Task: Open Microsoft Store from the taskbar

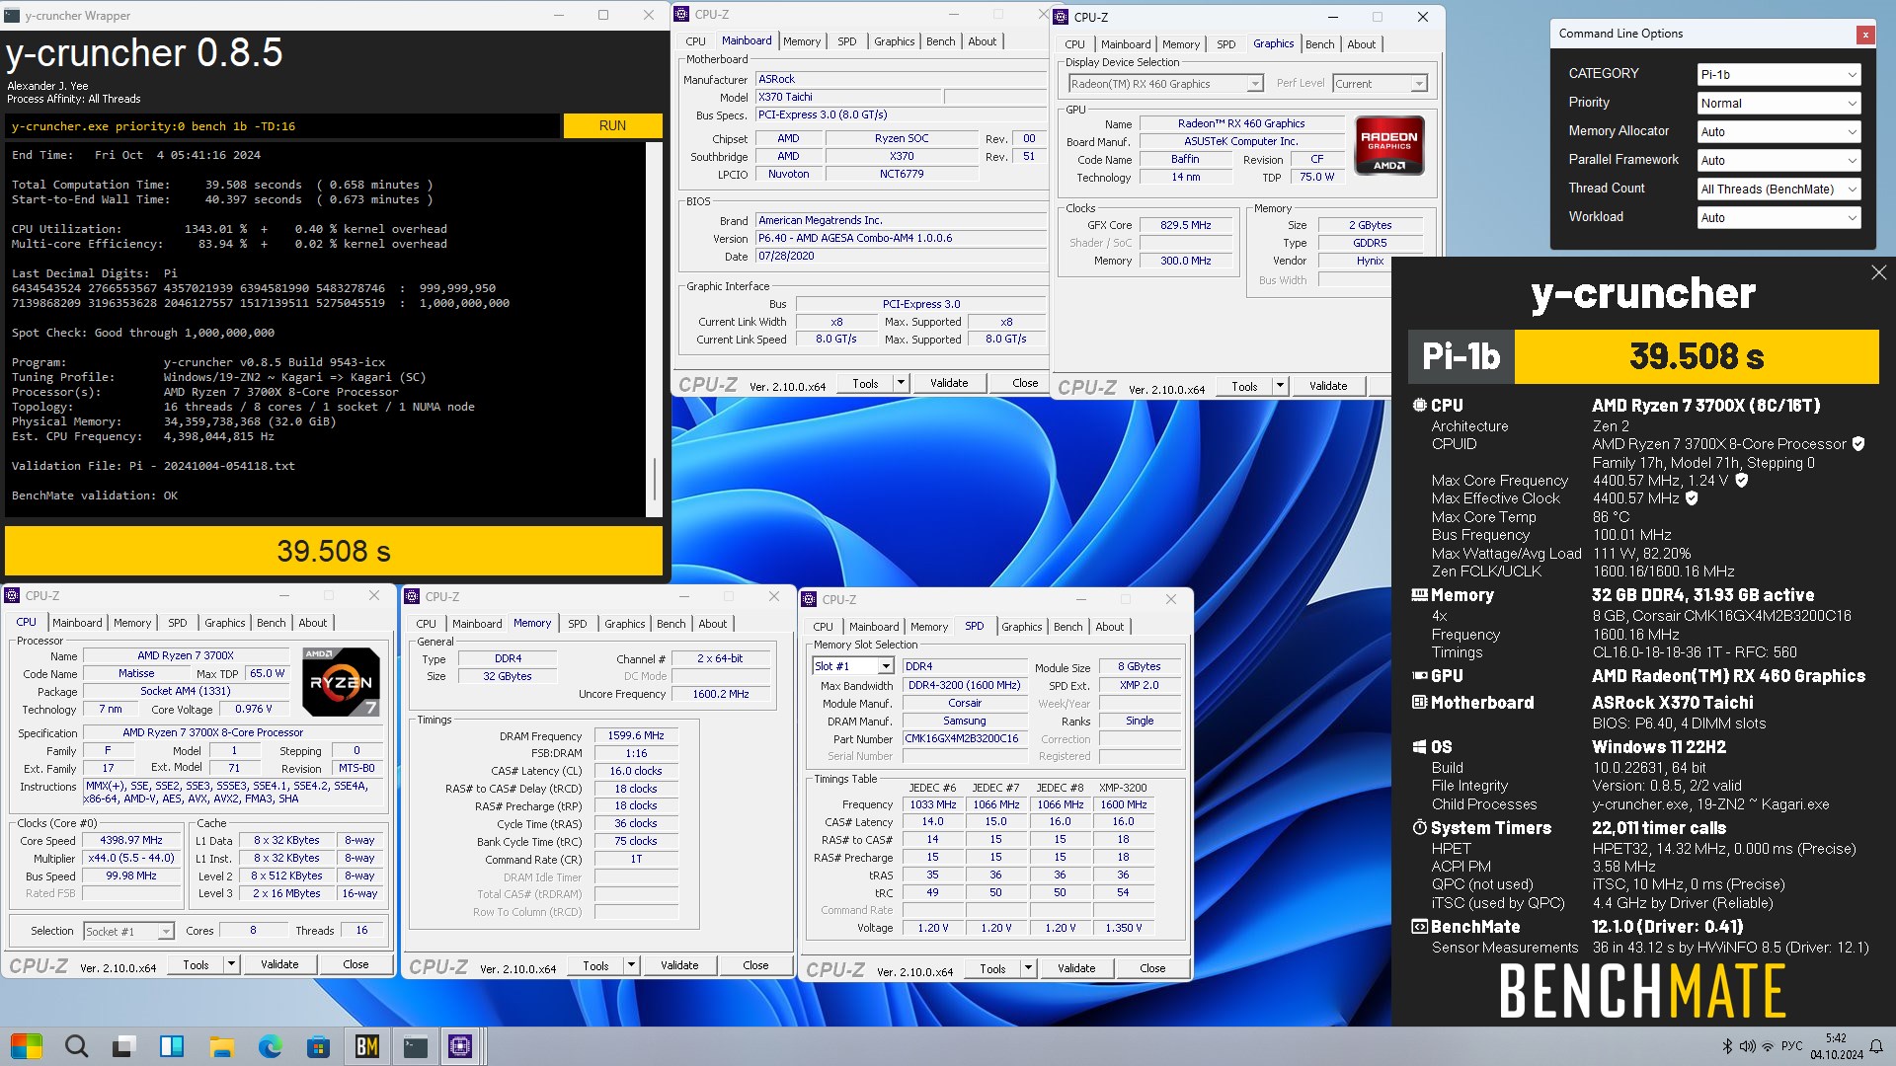Action: click(318, 1046)
